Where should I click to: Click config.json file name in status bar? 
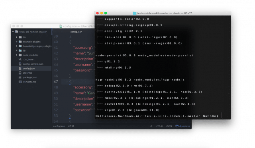59,126
